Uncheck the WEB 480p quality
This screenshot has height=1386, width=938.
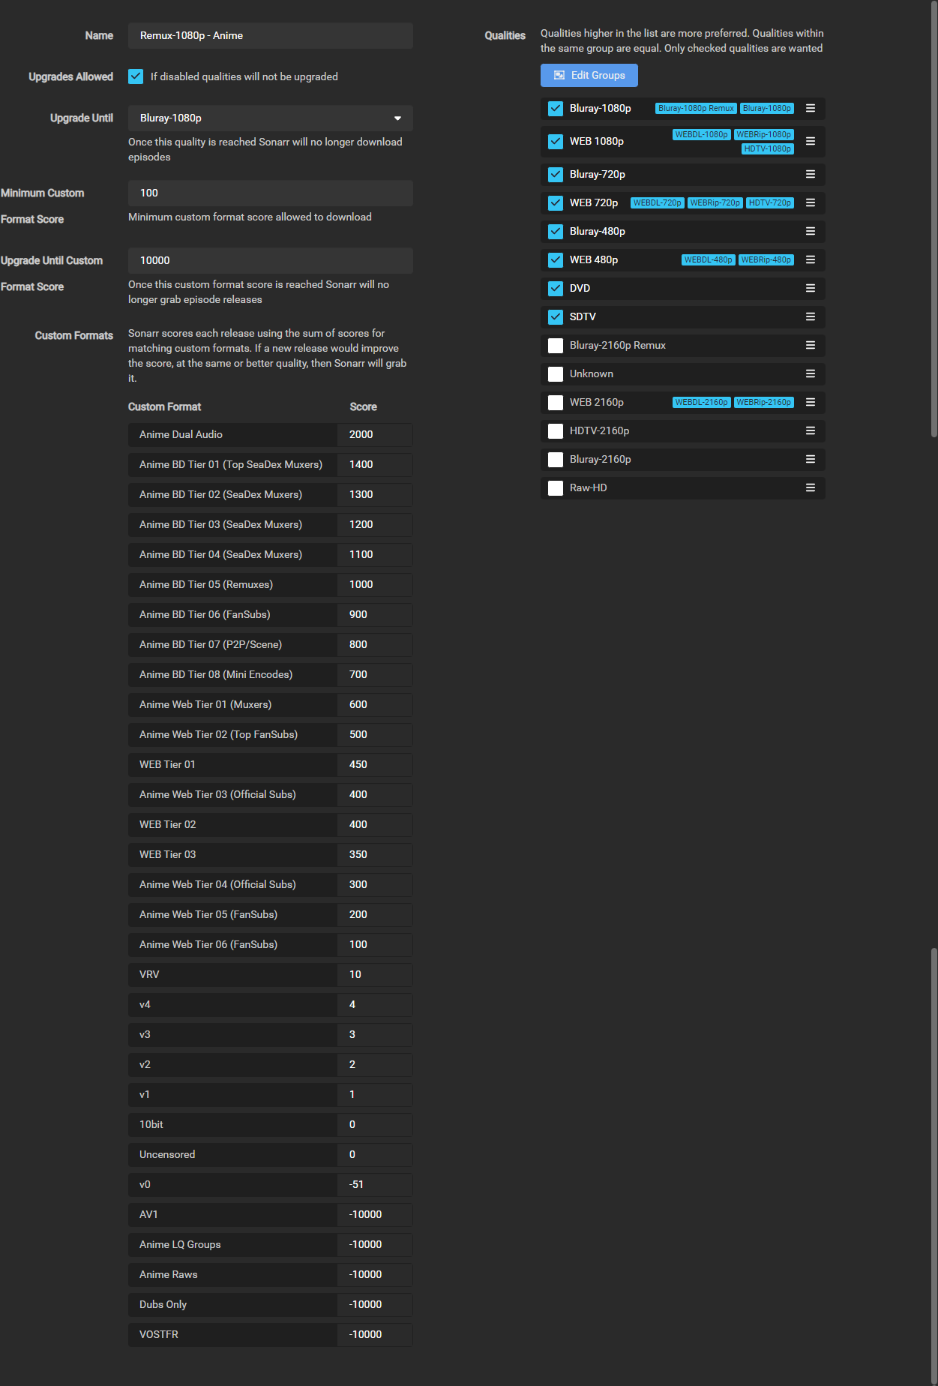pos(556,260)
